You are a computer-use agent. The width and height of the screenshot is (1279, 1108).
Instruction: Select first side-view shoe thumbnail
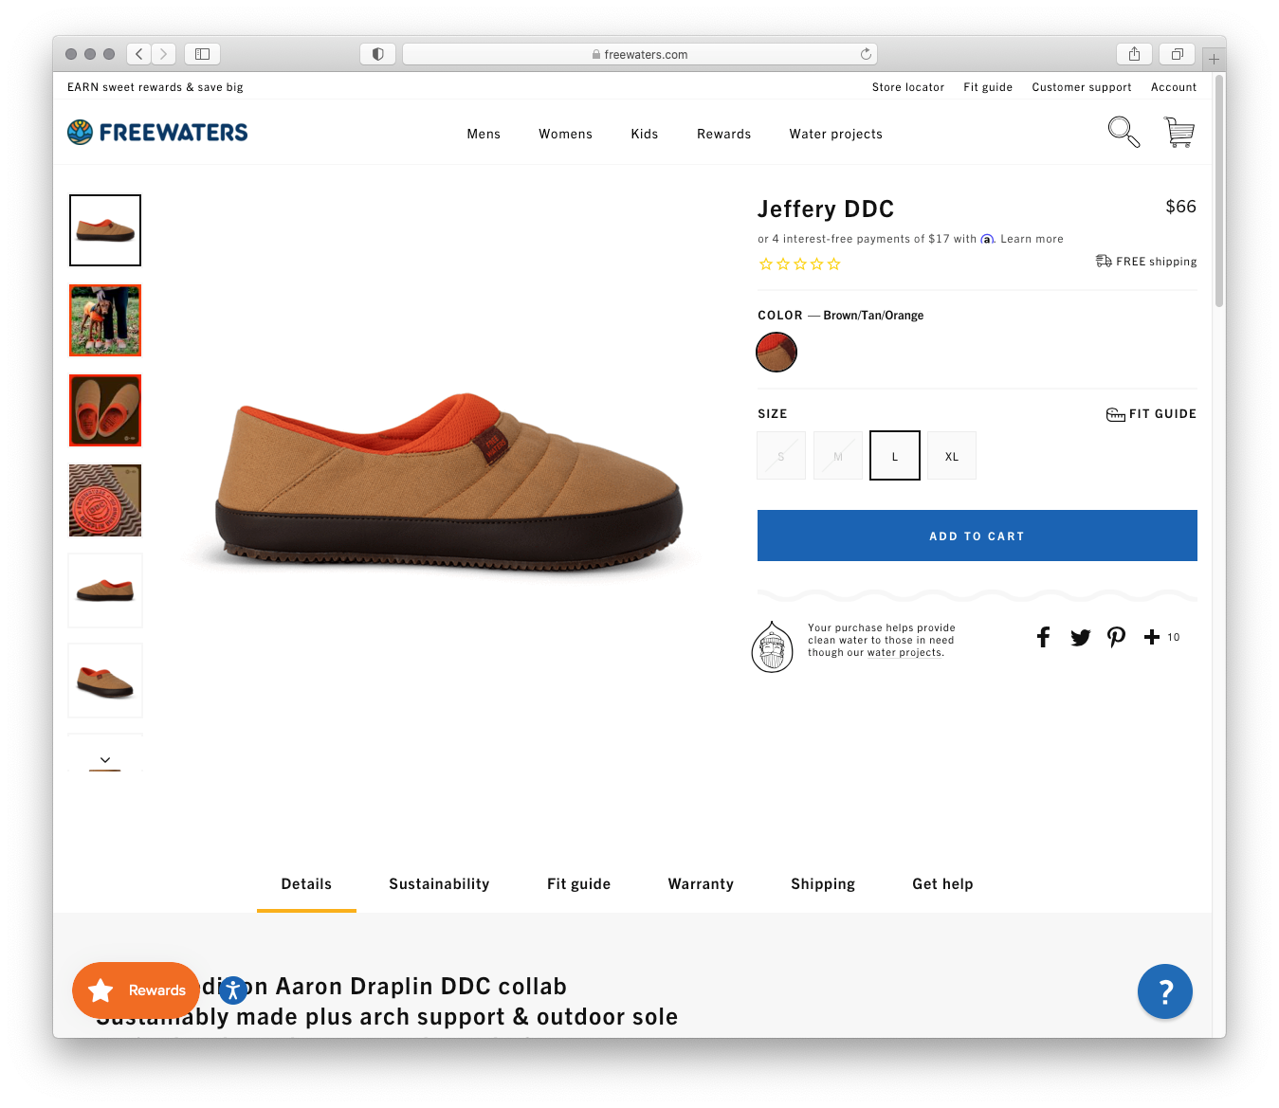105,230
